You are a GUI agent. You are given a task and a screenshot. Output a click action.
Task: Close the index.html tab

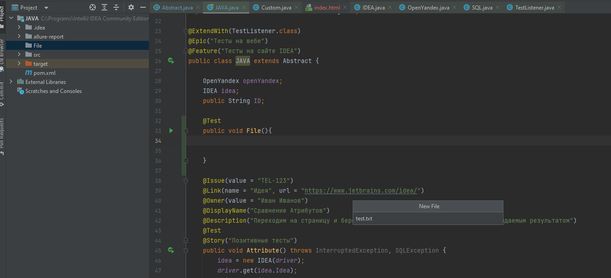pos(344,8)
